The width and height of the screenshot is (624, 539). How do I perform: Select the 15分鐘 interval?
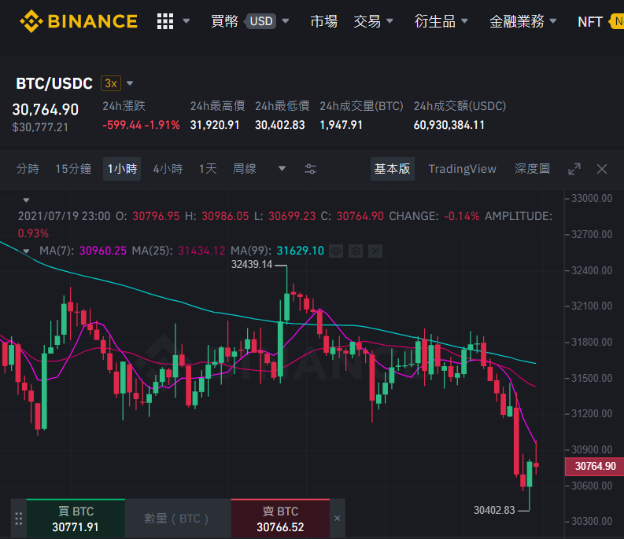[73, 169]
